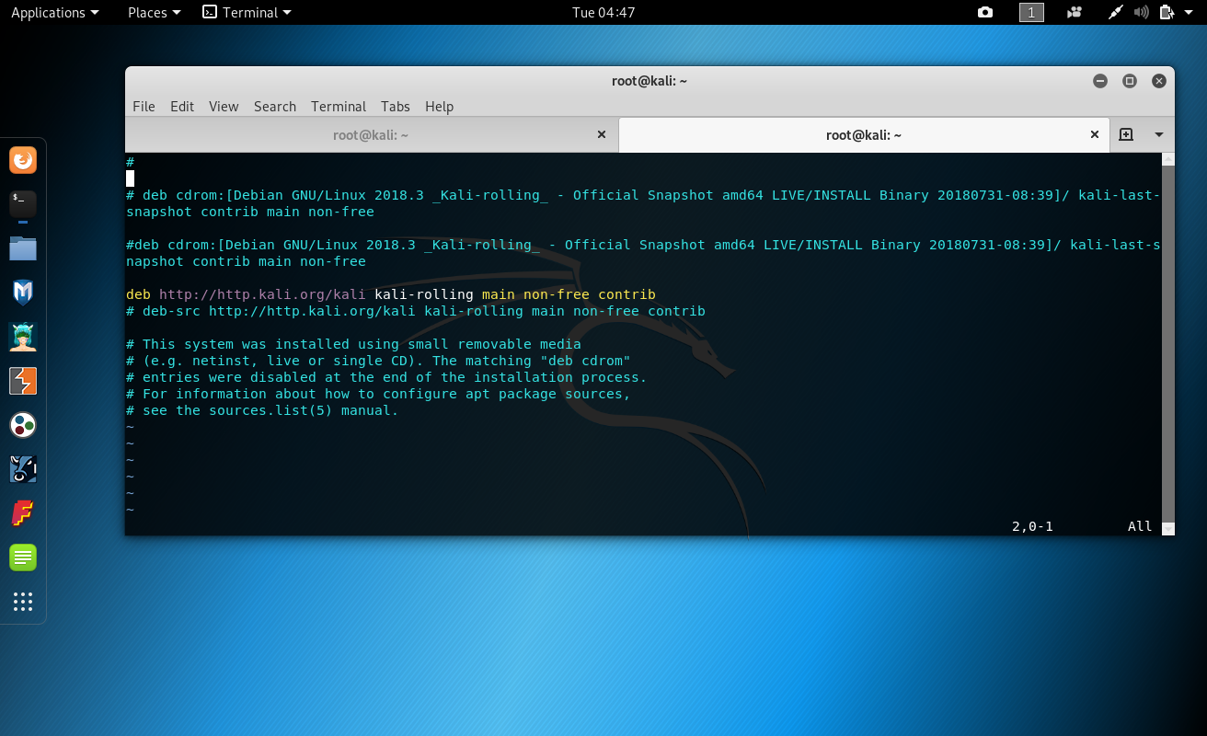Add a new terminal tab
The height and width of the screenshot is (736, 1207).
(x=1125, y=134)
